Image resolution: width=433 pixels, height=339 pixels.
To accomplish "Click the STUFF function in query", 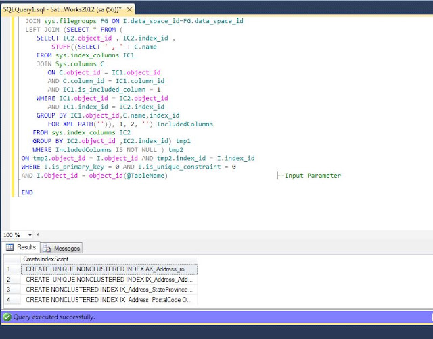I will (x=61, y=47).
